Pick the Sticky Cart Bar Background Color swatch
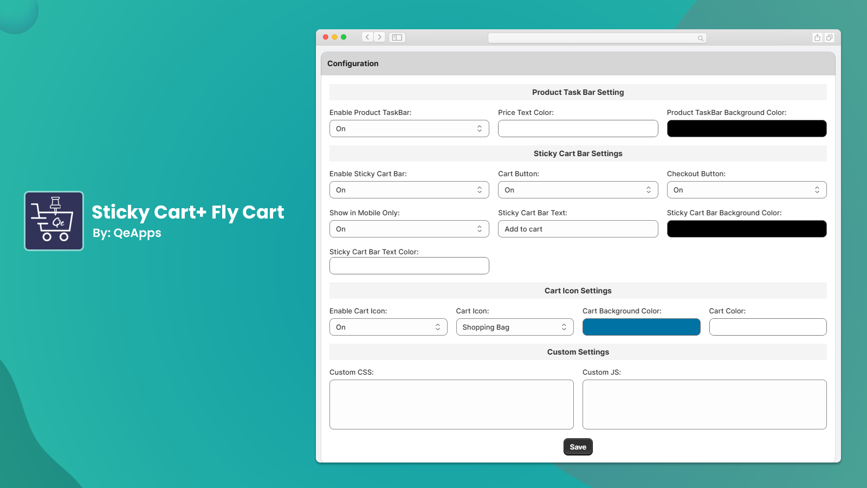This screenshot has height=488, width=867. [x=747, y=229]
